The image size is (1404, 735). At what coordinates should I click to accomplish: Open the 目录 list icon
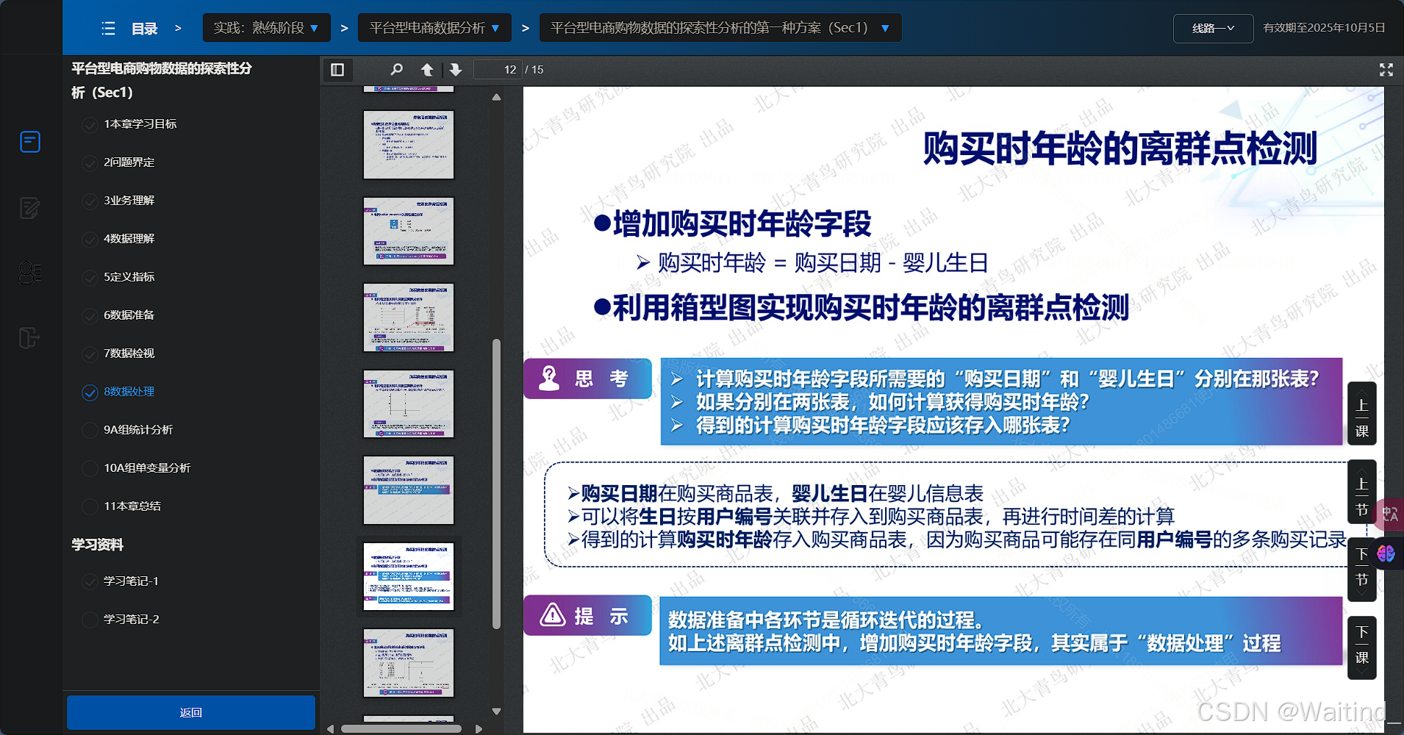point(108,29)
